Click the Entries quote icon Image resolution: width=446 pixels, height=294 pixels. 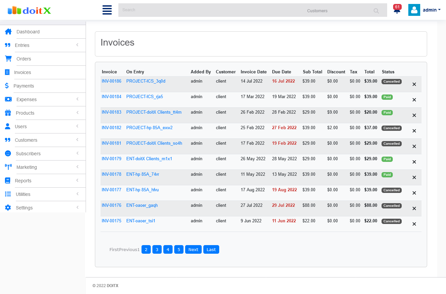click(x=8, y=45)
